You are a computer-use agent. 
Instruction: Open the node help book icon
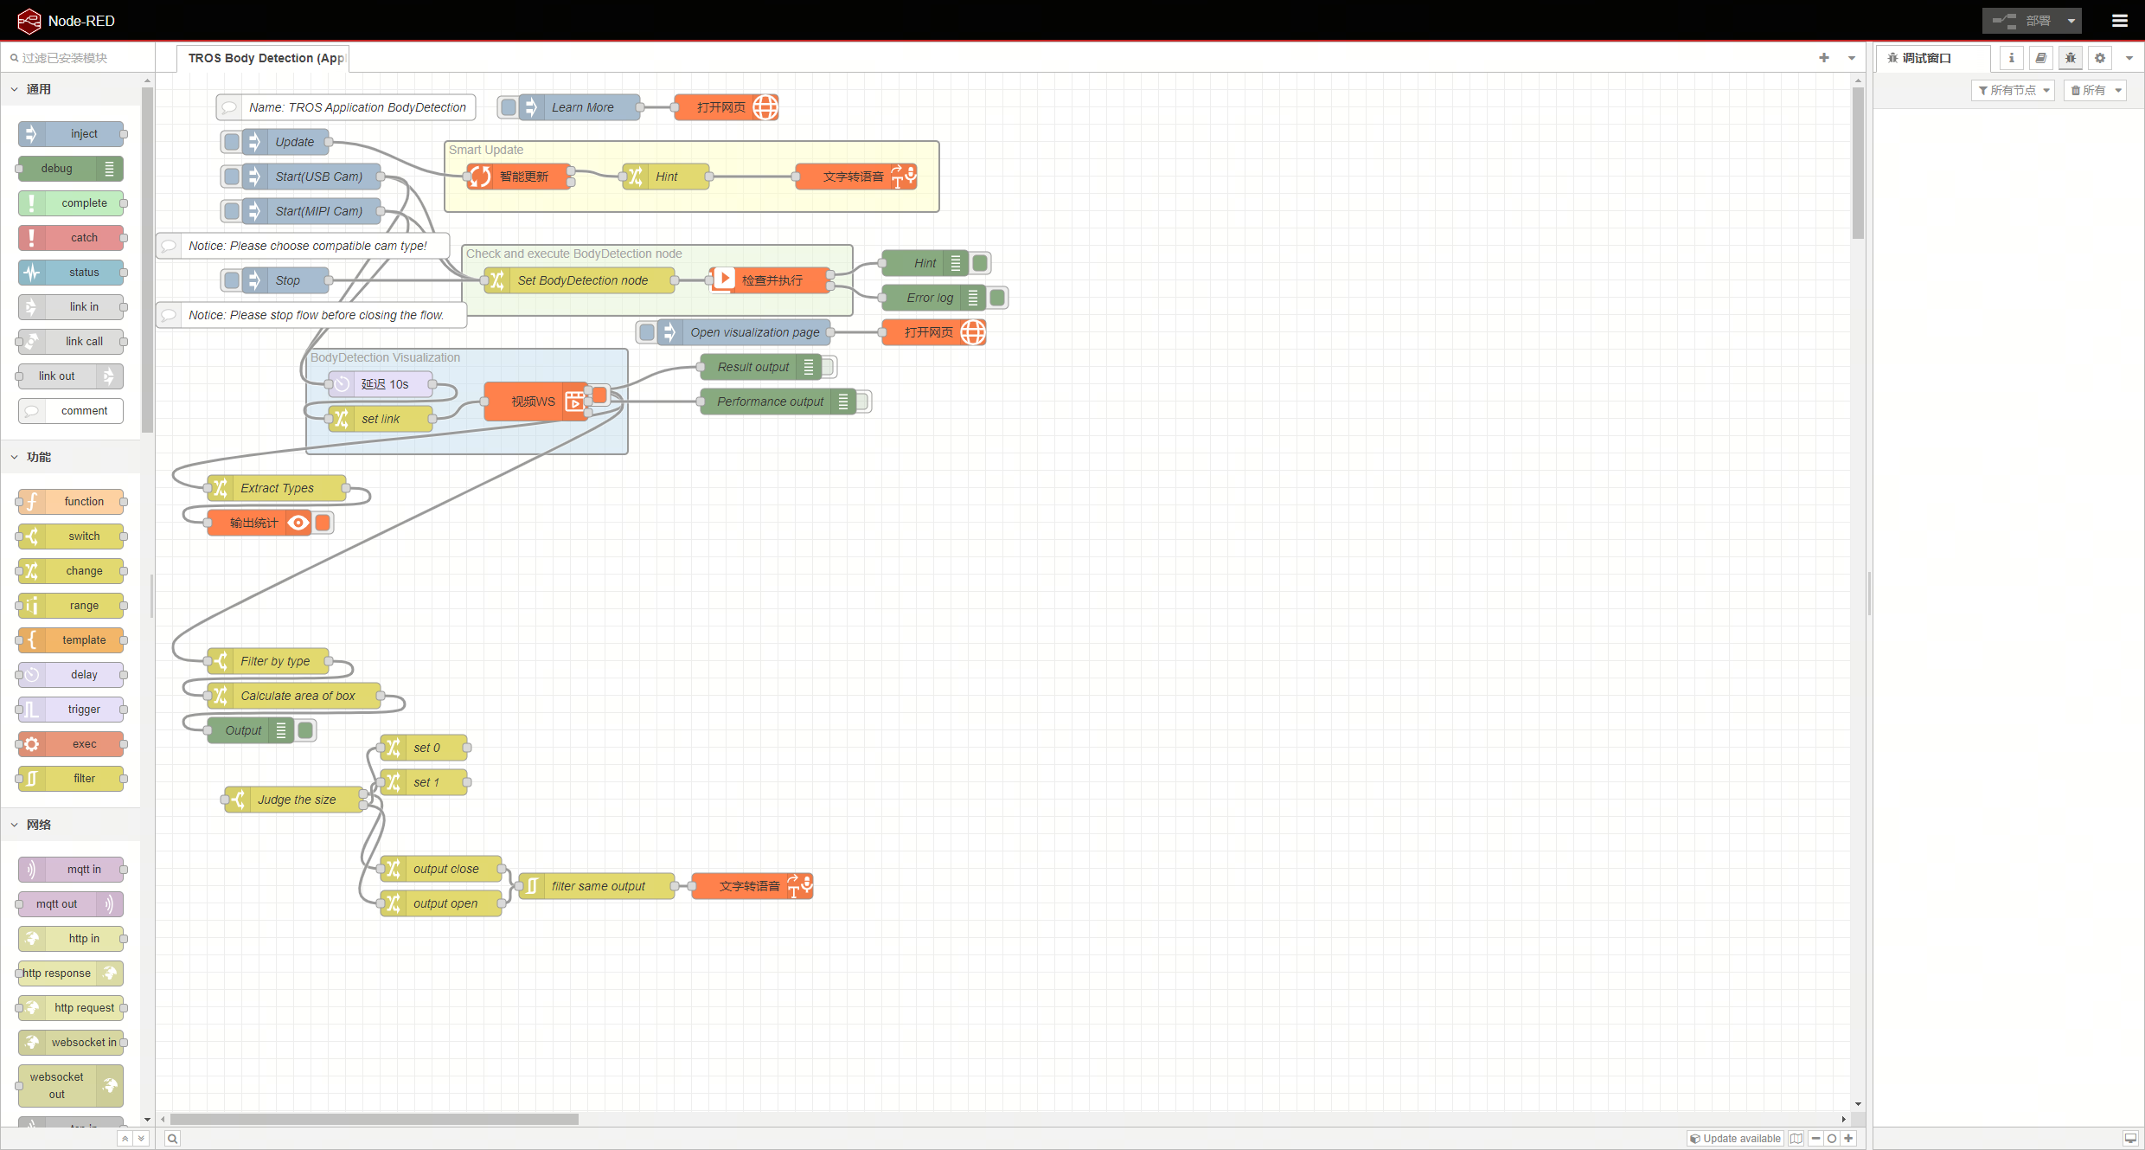coord(2040,58)
